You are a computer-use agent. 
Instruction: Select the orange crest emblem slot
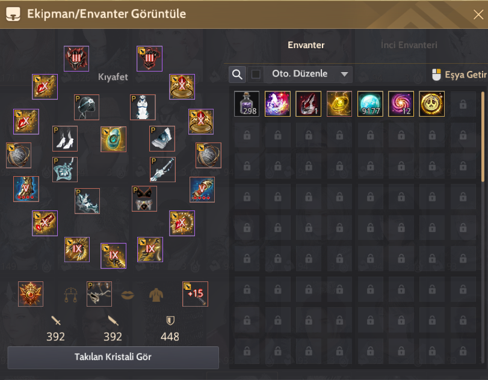click(x=31, y=294)
